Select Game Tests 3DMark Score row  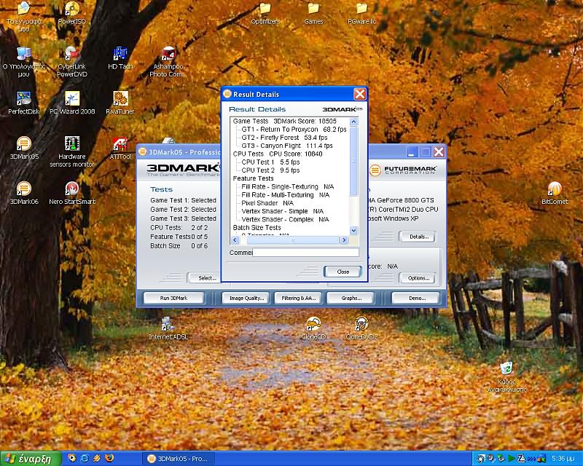(x=284, y=121)
